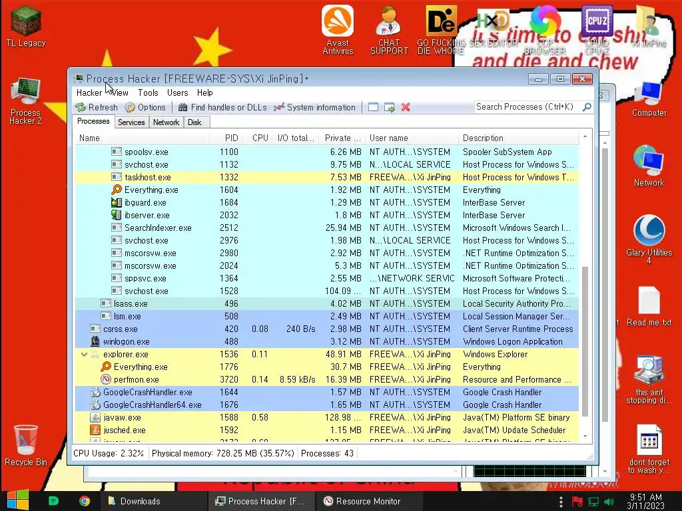Click the Refresh toolbar button
This screenshot has height=511, width=682.
pos(96,107)
